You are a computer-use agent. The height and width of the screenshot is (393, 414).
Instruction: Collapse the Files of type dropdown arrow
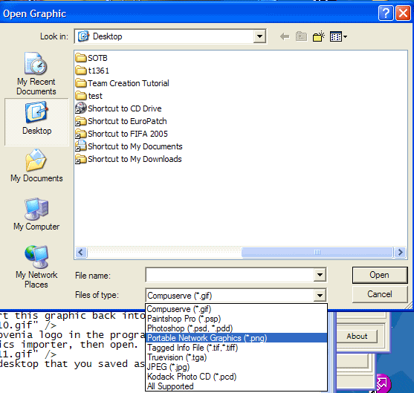pyautogui.click(x=320, y=296)
